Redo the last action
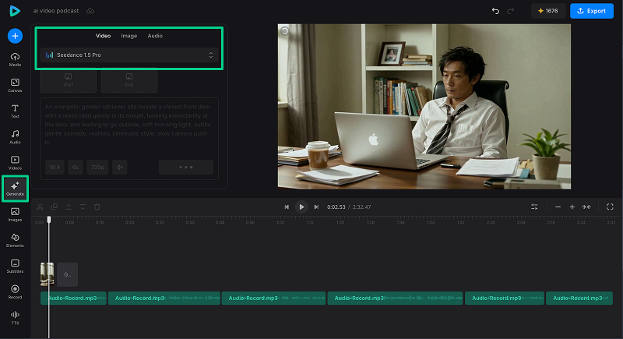The height and width of the screenshot is (339, 623). pos(511,11)
